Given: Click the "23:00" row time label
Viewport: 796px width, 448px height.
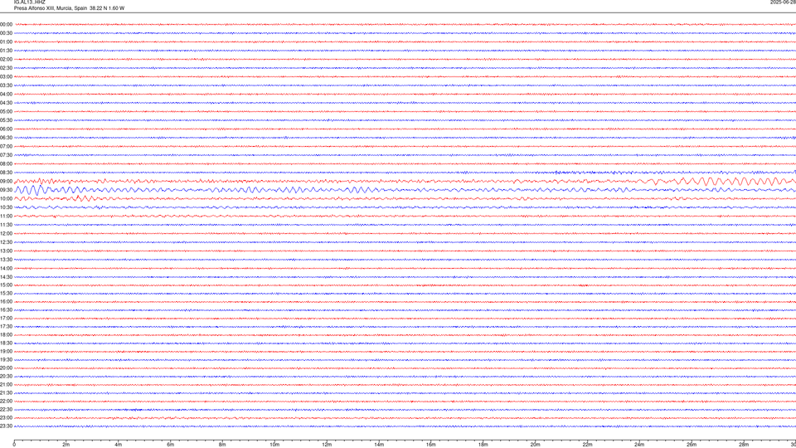Looking at the screenshot, I should coord(6,418).
